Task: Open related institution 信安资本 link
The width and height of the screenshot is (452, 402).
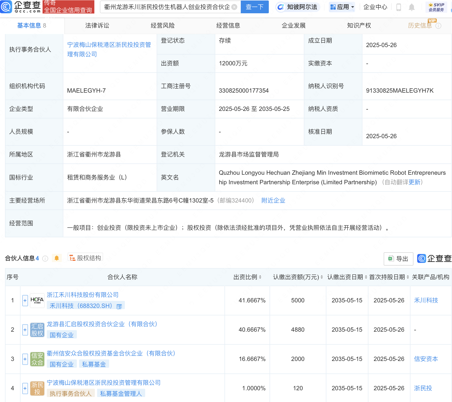Action: coord(426,359)
